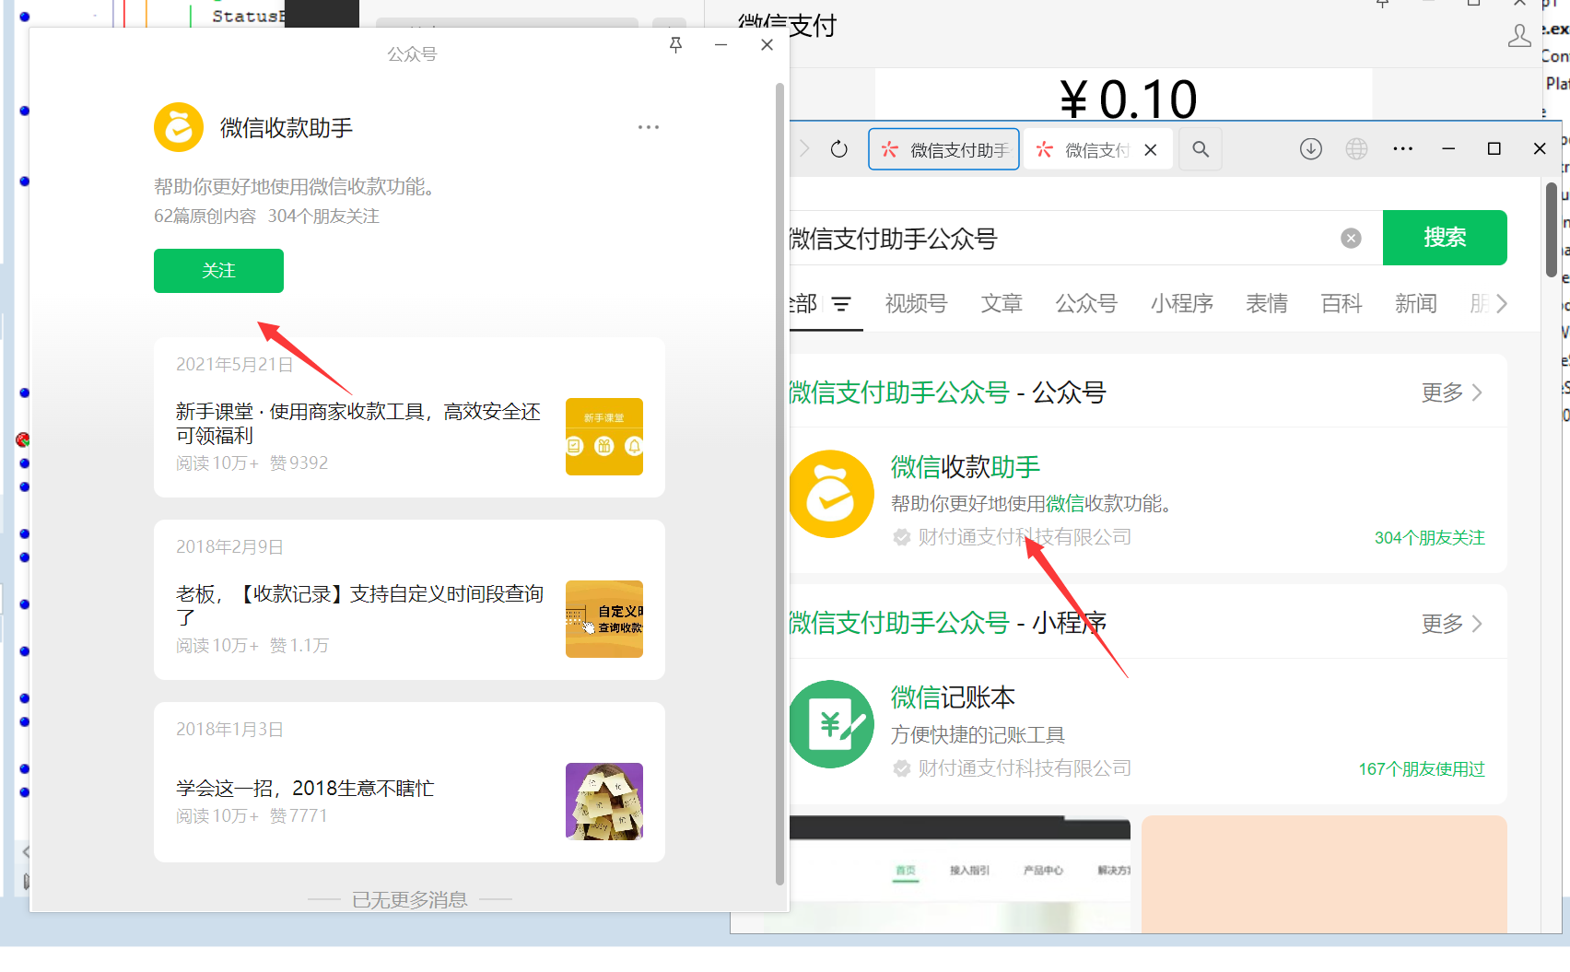Clear the search box text
Screen dimensions: 1570x972
[1351, 239]
